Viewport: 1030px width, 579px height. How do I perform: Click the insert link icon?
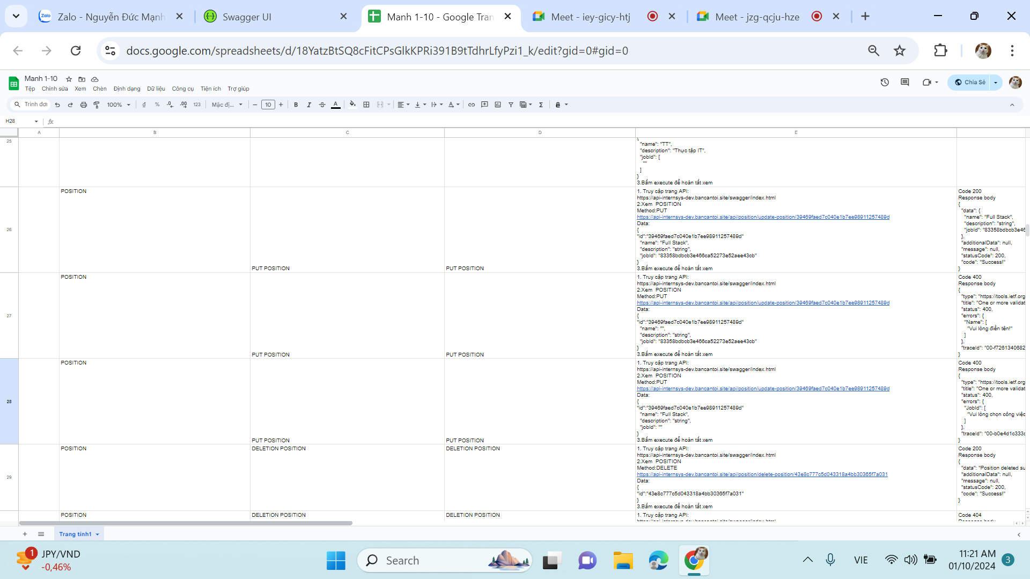click(x=471, y=105)
